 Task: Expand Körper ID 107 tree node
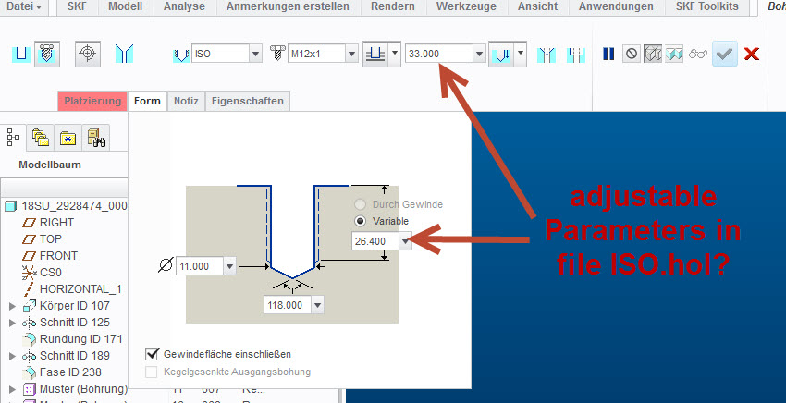click(x=13, y=306)
